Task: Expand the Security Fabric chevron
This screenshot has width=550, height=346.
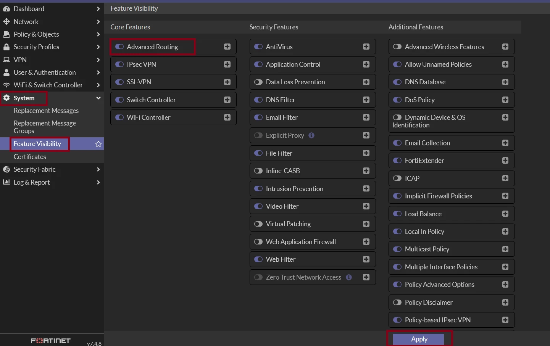Action: tap(98, 169)
